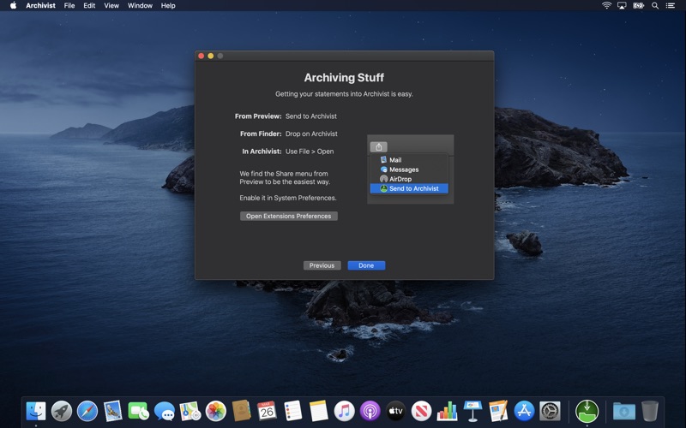Open Keynote podium icon in Dock

pyautogui.click(x=473, y=411)
